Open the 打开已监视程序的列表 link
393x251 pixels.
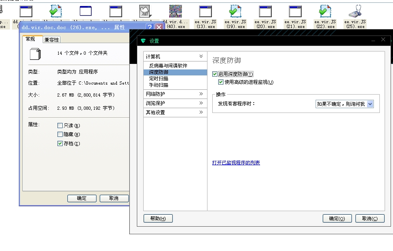click(236, 163)
